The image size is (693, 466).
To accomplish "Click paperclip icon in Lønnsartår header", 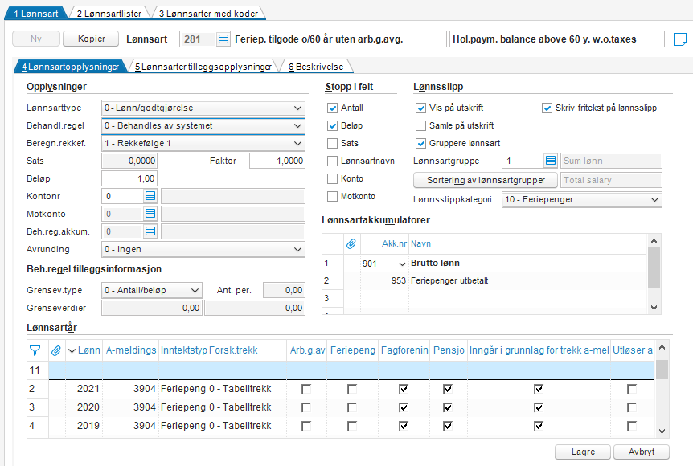I will click(55, 351).
